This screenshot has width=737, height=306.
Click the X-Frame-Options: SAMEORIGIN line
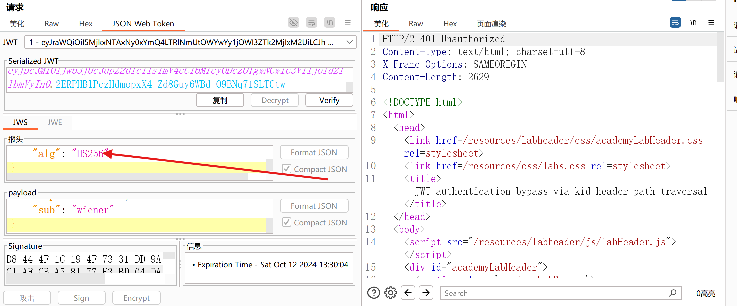[455, 64]
